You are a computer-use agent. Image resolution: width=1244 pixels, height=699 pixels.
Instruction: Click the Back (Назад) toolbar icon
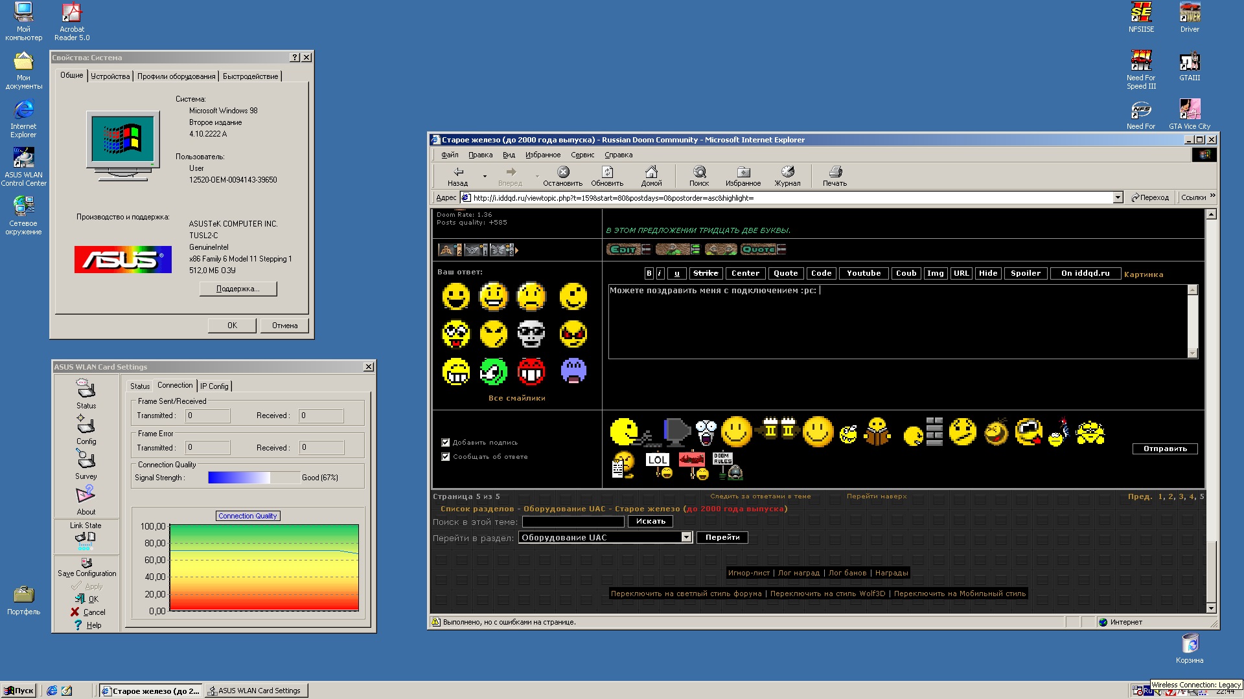(x=458, y=176)
